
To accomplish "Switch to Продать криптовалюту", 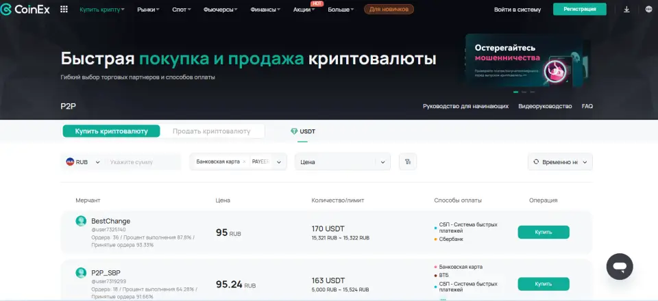I will tap(211, 131).
